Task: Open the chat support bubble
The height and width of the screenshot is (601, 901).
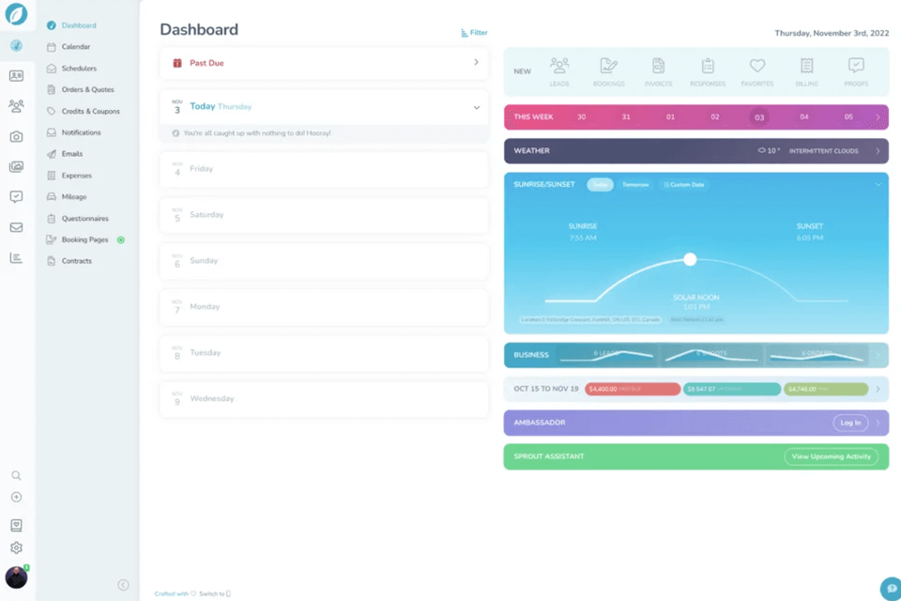Action: [x=891, y=589]
